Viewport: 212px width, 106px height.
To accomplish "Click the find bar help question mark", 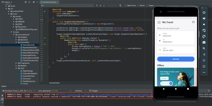I will (155, 6).
